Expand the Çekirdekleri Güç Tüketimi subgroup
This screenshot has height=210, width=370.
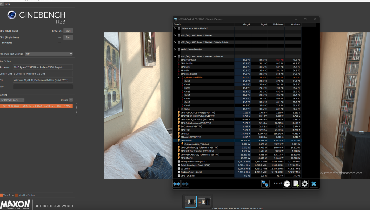(x=178, y=144)
